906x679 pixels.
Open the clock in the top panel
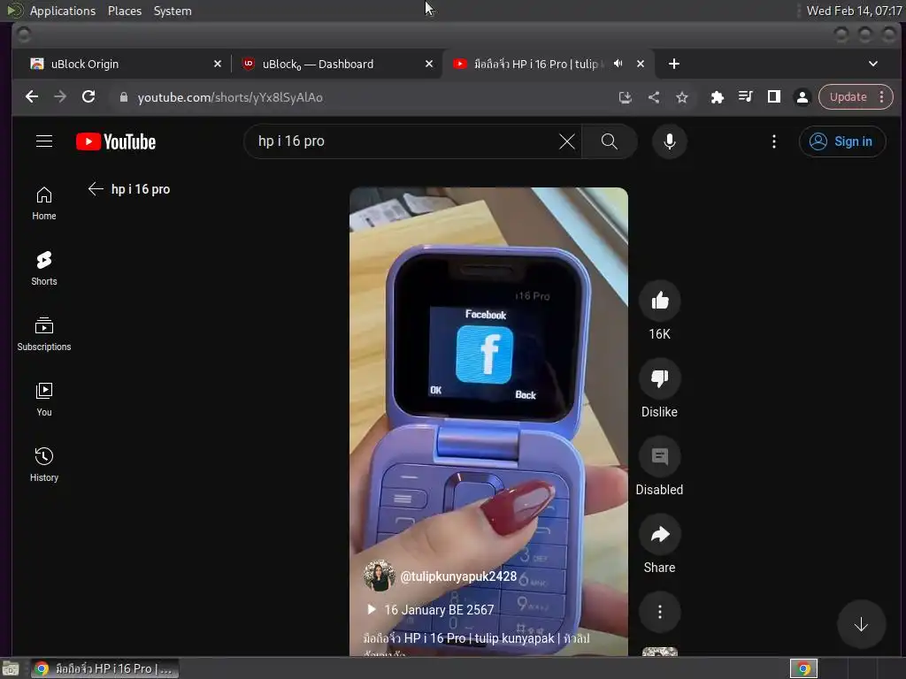pyautogui.click(x=854, y=11)
